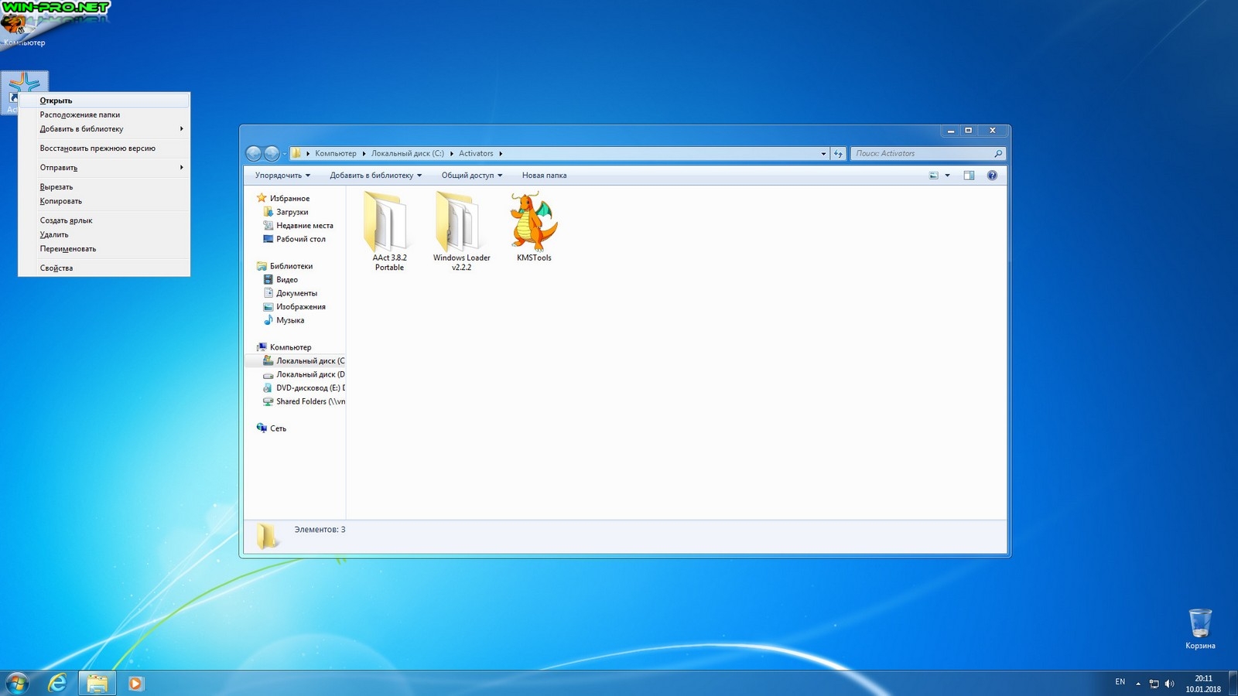Choose Создать ярлык from the context menu
1238x696 pixels.
pos(104,220)
